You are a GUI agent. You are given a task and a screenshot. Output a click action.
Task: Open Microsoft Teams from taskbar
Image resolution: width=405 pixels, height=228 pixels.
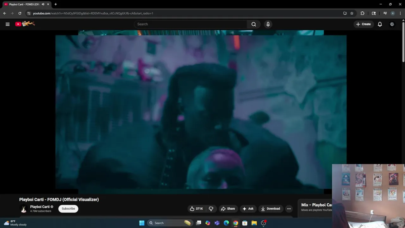click(217, 223)
